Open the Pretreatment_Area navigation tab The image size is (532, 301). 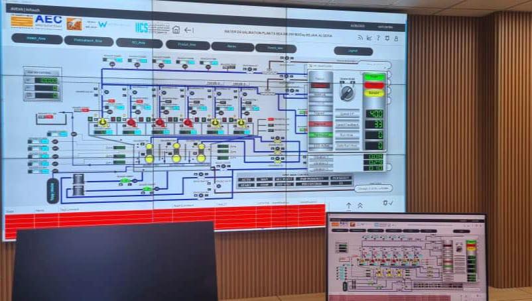point(88,41)
